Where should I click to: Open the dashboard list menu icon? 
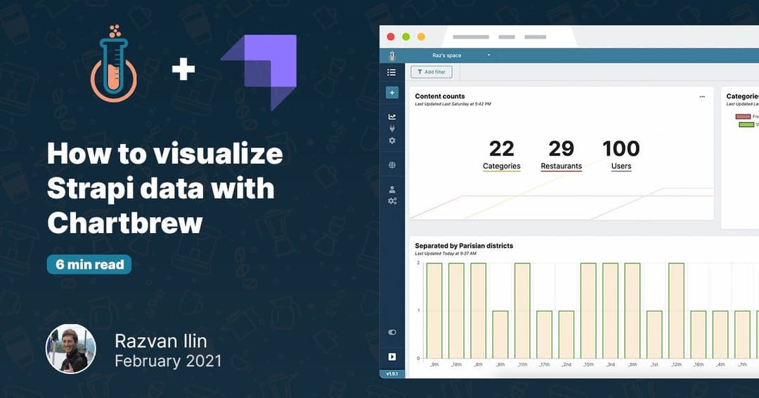pos(391,72)
